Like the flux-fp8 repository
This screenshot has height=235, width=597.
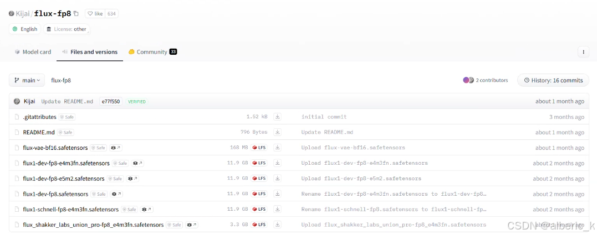pyautogui.click(x=95, y=14)
